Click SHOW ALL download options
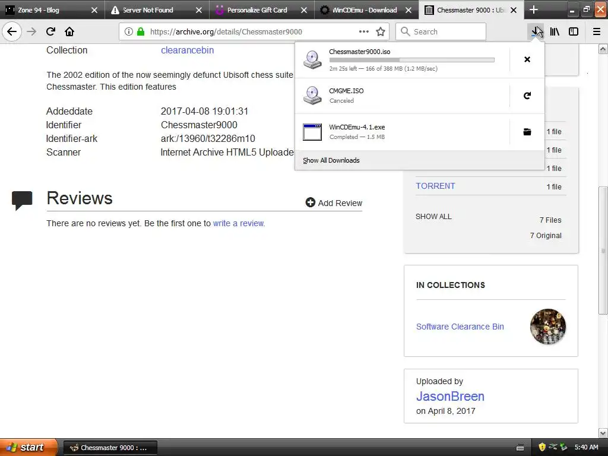Image resolution: width=608 pixels, height=456 pixels. (433, 216)
